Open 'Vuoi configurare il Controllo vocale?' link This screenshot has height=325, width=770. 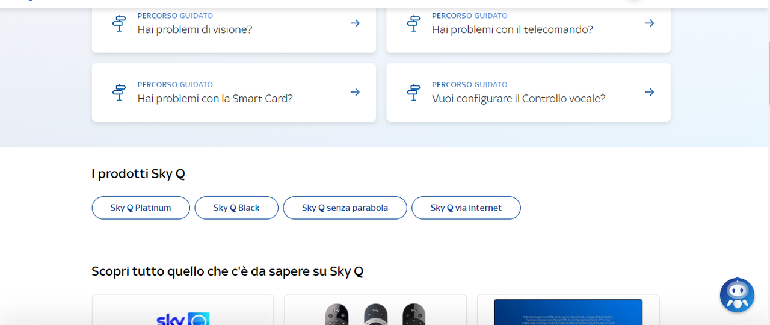coord(519,98)
